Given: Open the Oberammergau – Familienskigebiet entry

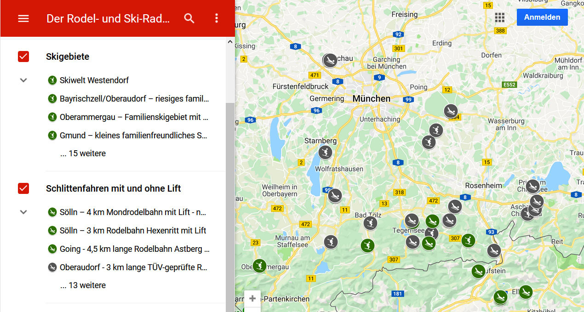Looking at the screenshot, I should [x=128, y=117].
